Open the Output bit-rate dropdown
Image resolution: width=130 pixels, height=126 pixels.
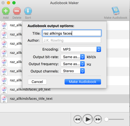pyautogui.click(x=73, y=57)
